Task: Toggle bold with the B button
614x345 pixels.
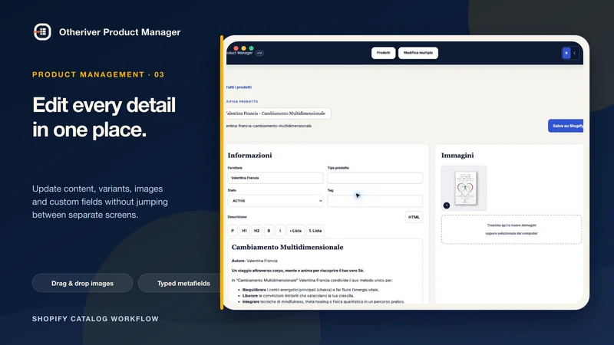Action: 269,231
